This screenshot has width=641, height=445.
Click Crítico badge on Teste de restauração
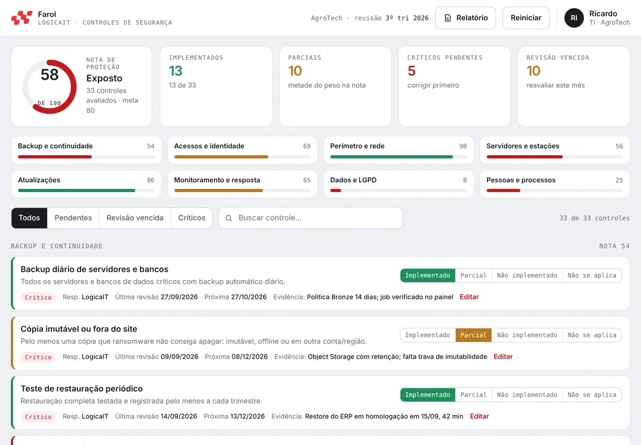pyautogui.click(x=38, y=417)
